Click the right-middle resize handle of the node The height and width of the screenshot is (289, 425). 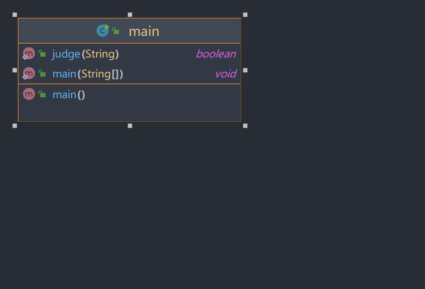coord(245,70)
